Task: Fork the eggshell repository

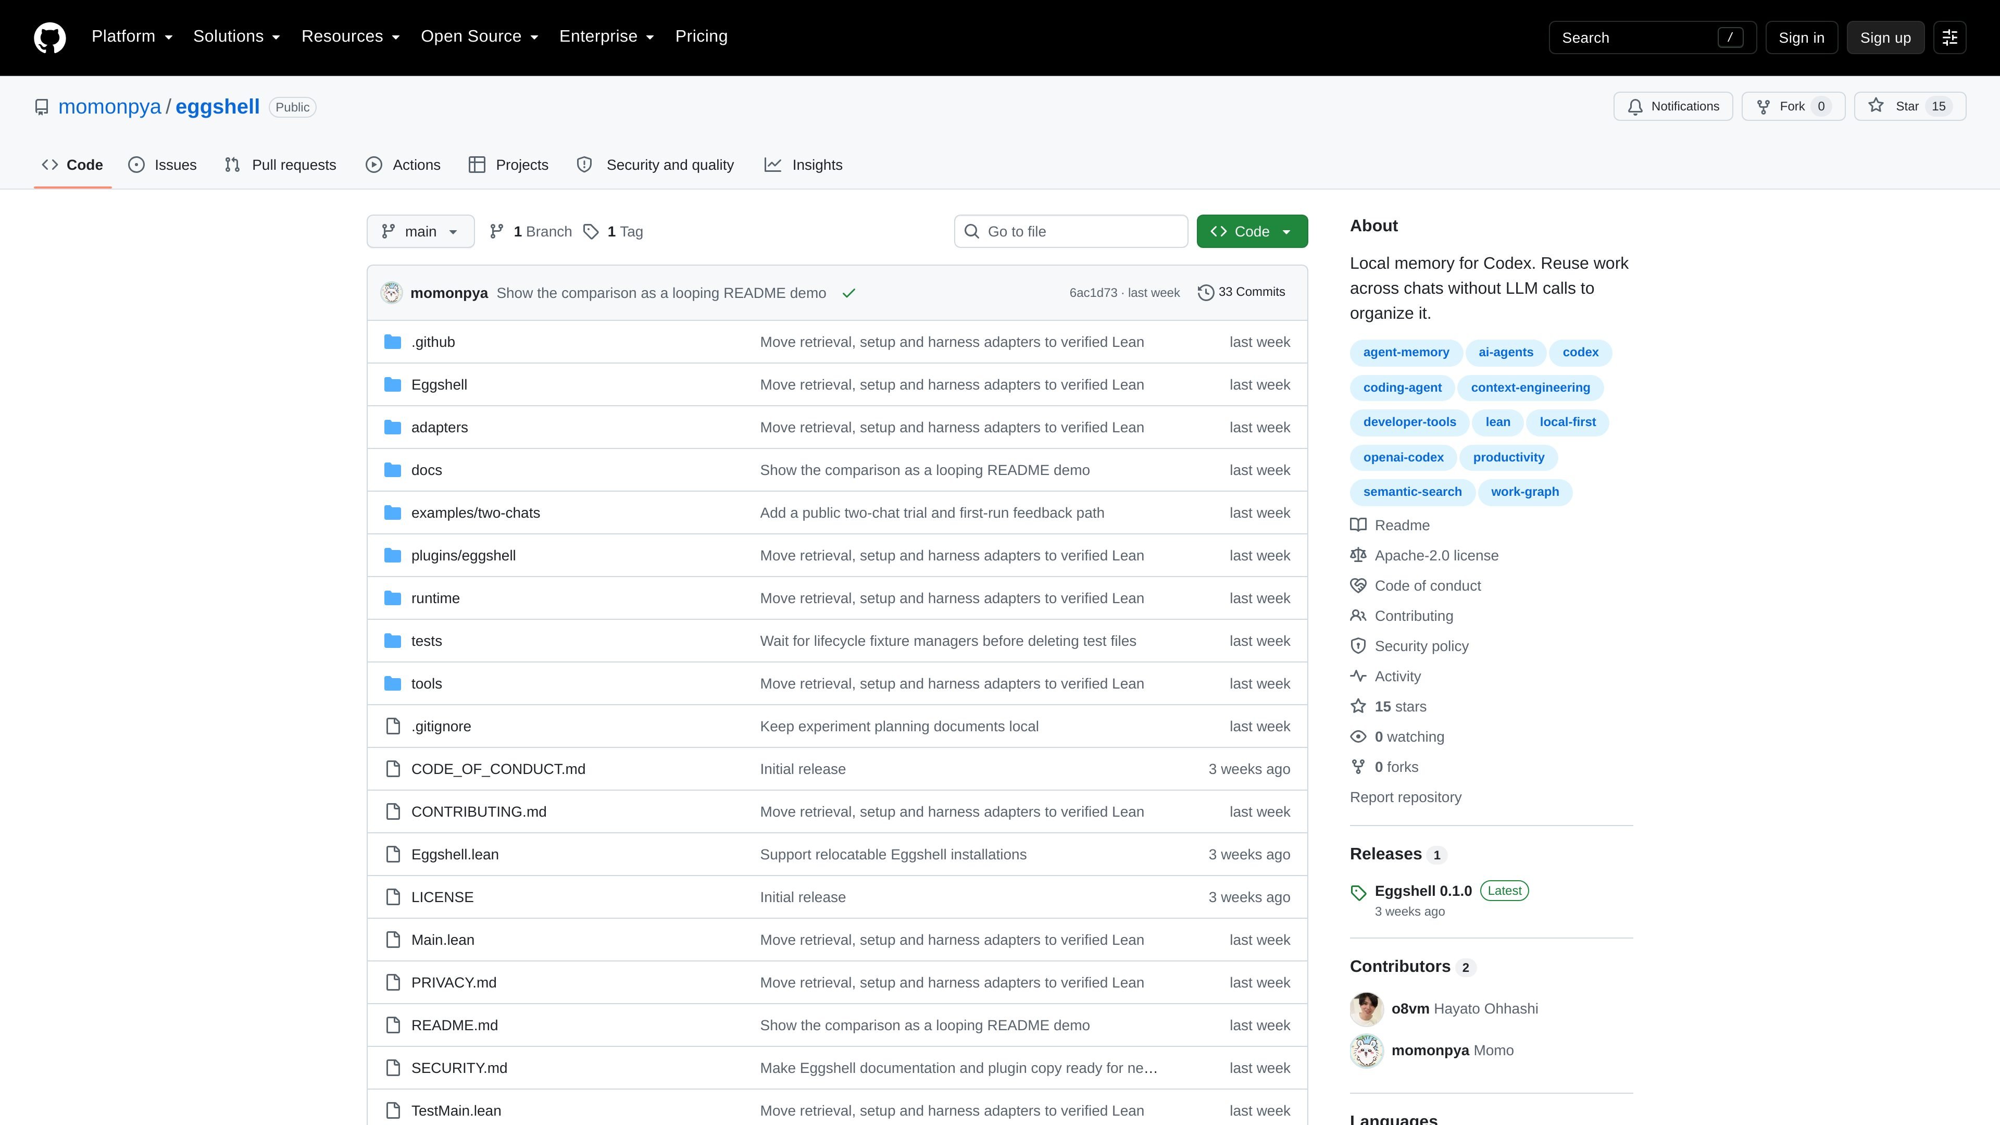Action: click(1793, 106)
